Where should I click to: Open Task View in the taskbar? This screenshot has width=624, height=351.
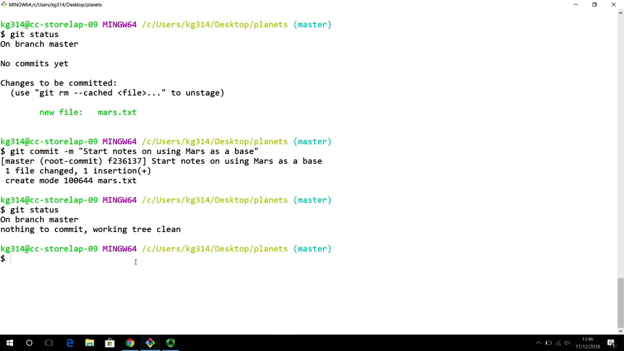click(49, 343)
